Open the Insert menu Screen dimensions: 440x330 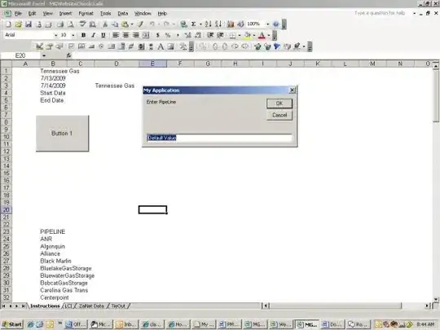[x=65, y=14]
